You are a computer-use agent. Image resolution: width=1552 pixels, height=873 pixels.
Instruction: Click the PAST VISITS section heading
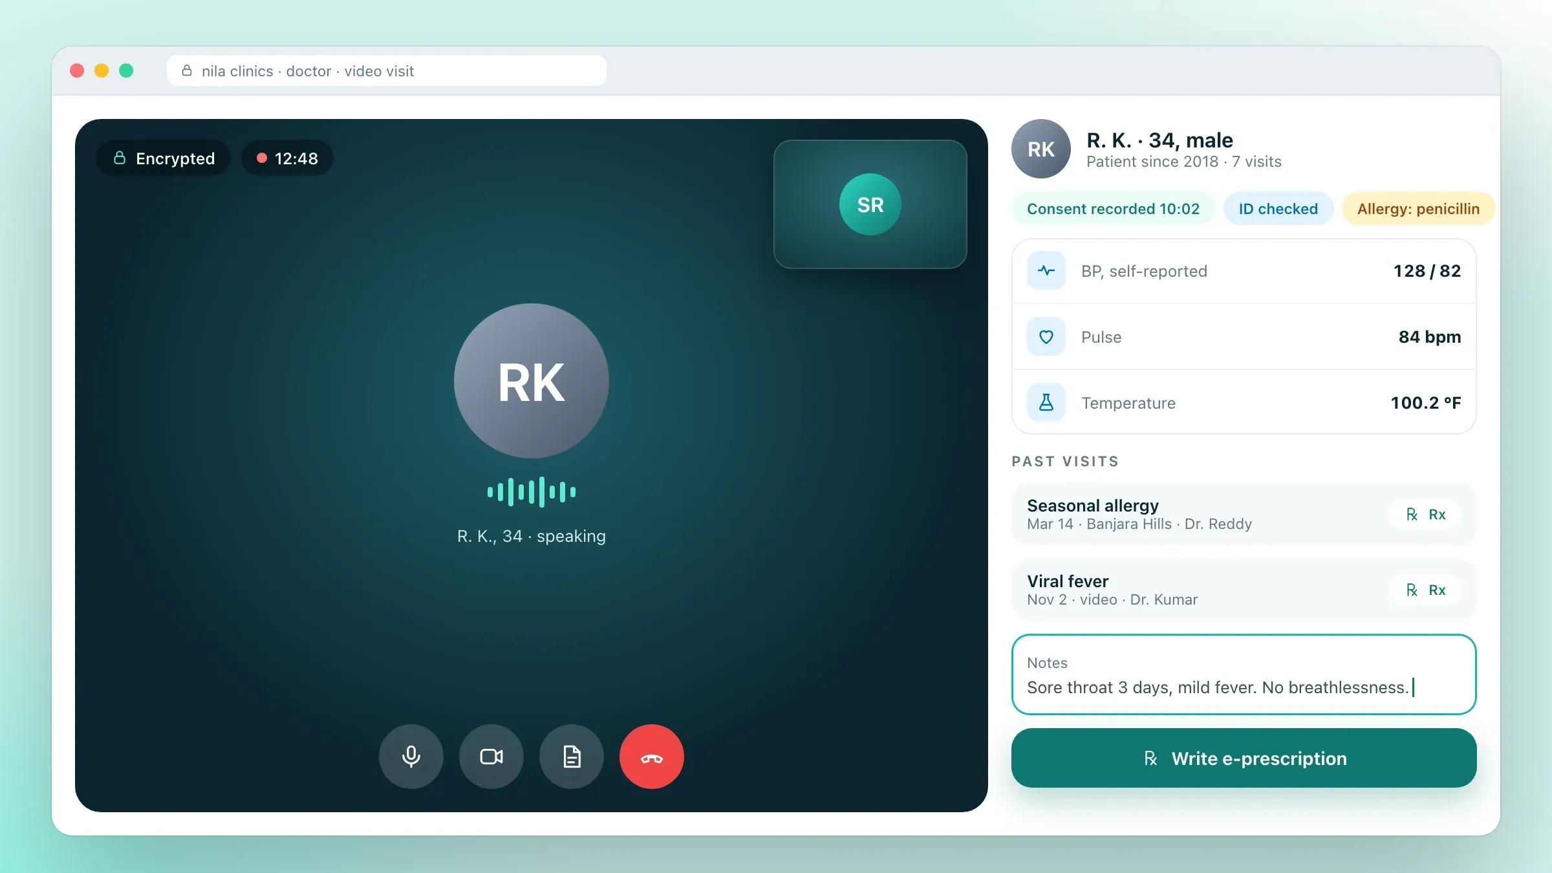pos(1065,461)
